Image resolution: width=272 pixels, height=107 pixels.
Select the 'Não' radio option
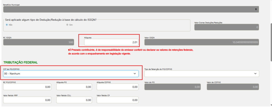point(7,25)
